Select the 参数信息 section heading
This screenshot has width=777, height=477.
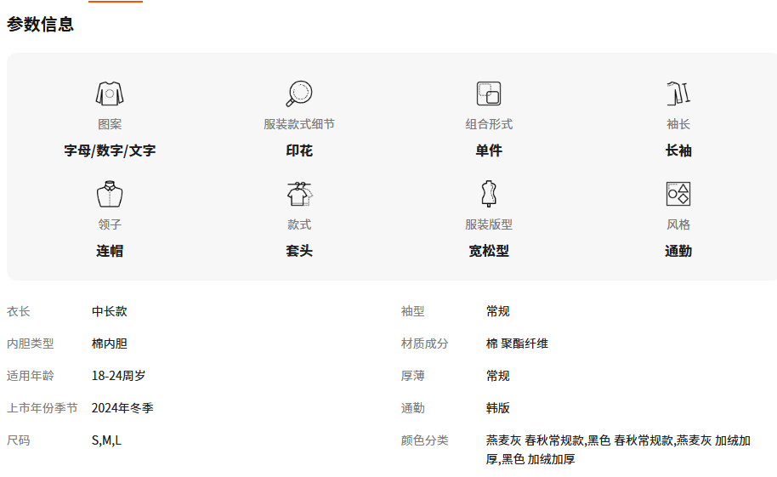tap(40, 25)
